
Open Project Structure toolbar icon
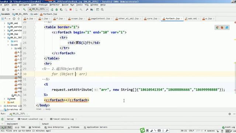91,10
